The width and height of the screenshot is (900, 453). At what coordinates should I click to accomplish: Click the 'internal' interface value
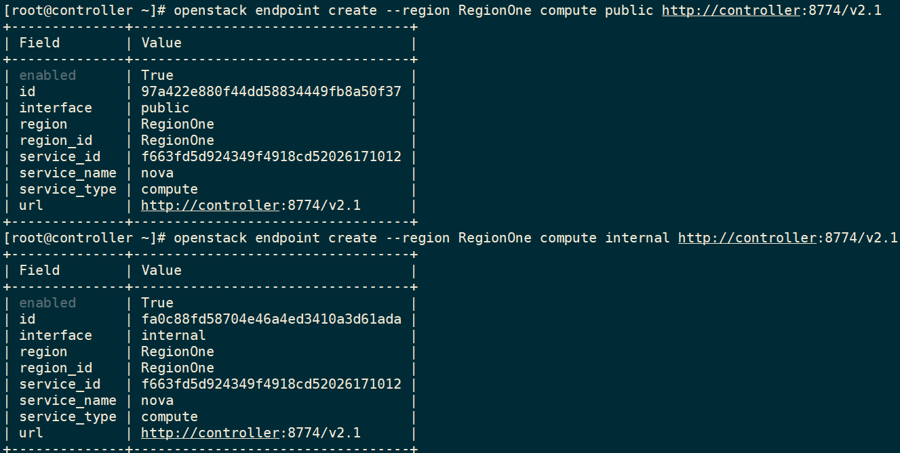pos(174,335)
